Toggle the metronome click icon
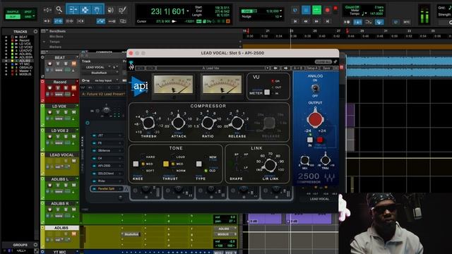Image resolution: width=452 pixels, height=254 pixels. coord(357,22)
